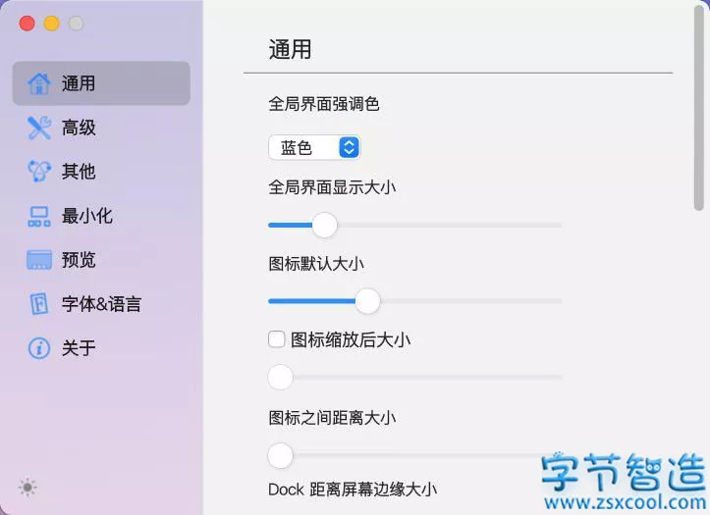Screen dimensions: 710x515
Task: Switch to the 高级 settings tab
Action: pyautogui.click(x=79, y=128)
